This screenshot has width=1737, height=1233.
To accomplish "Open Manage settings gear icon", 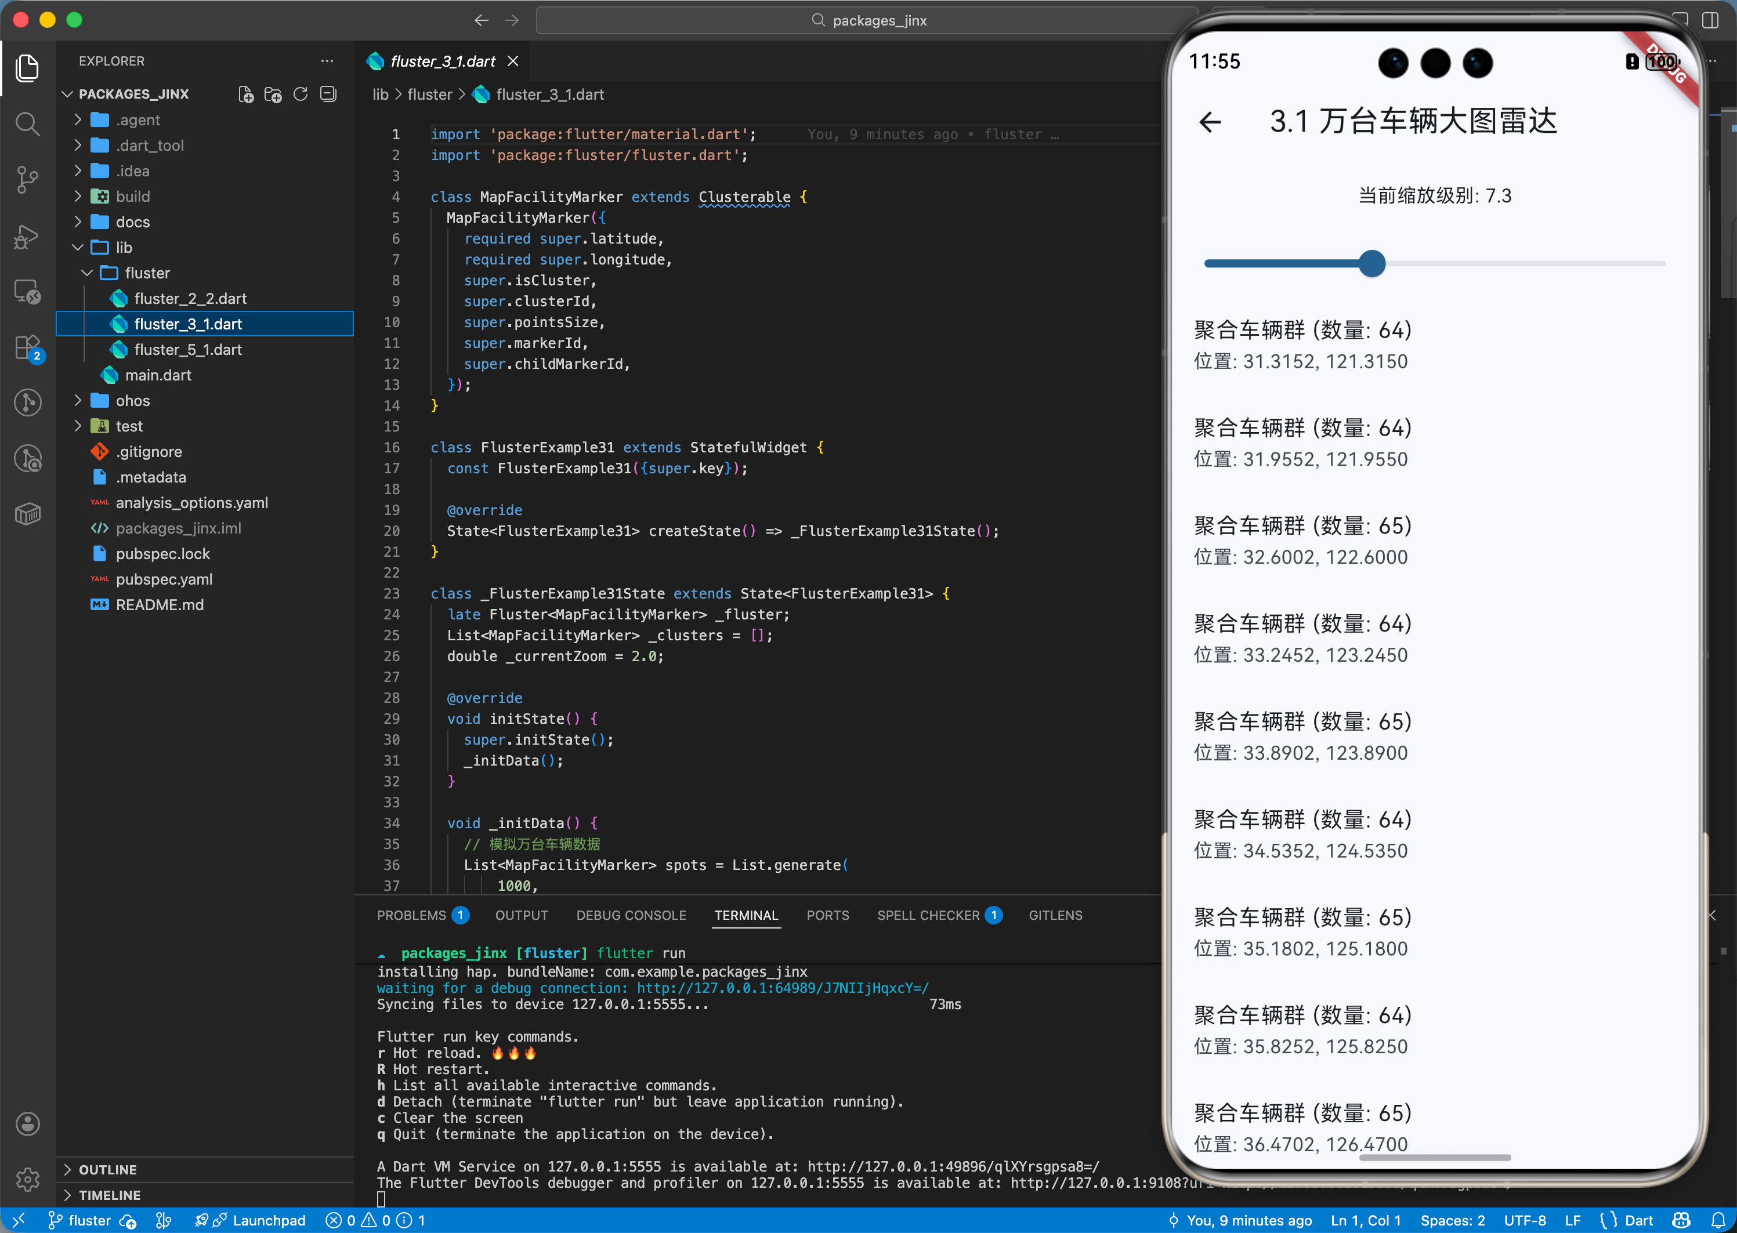I will click(27, 1179).
